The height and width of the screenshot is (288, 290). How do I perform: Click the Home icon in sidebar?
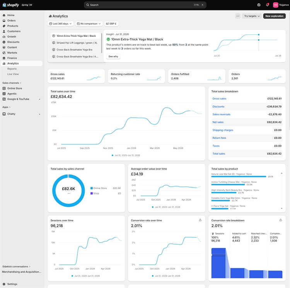4,15
